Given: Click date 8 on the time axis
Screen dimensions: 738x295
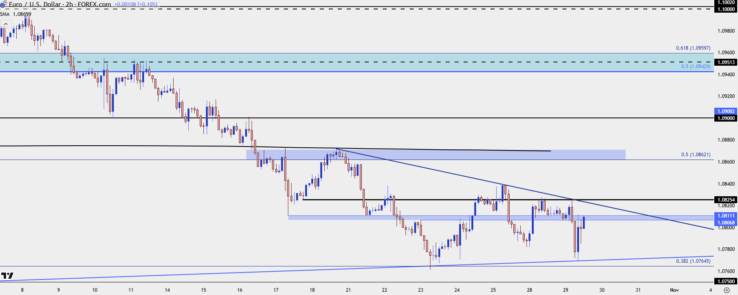Looking at the screenshot, I should (x=22, y=290).
